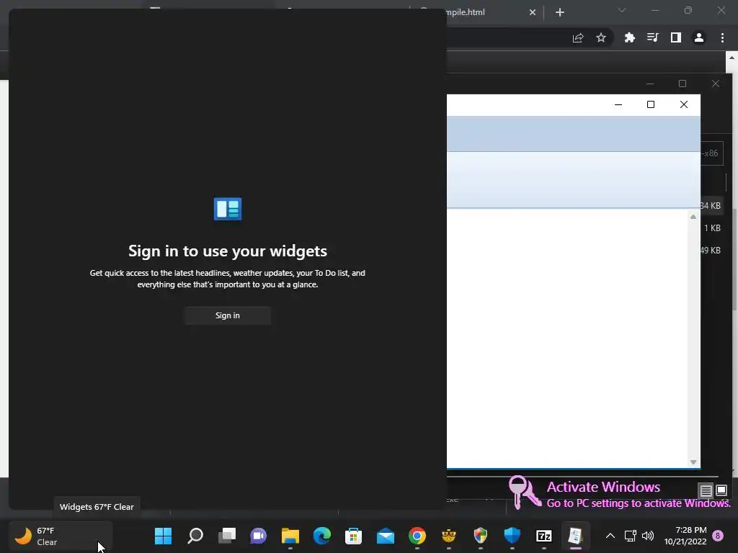
Task: Toggle the Chrome side panel
Action: point(676,37)
